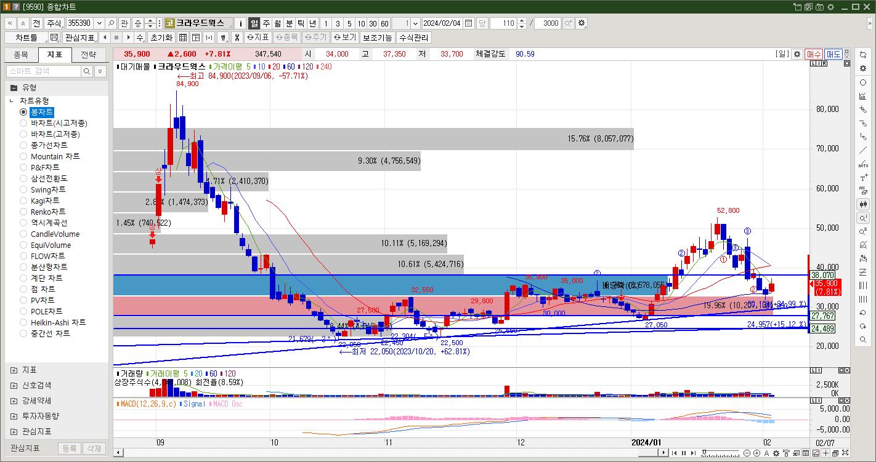The height and width of the screenshot is (462, 876).
Task: Click the red 매수 buy button
Action: 814,54
